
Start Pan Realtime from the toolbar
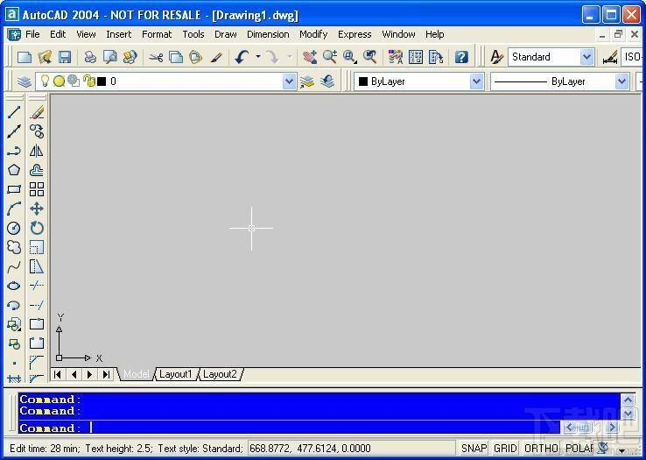click(310, 57)
